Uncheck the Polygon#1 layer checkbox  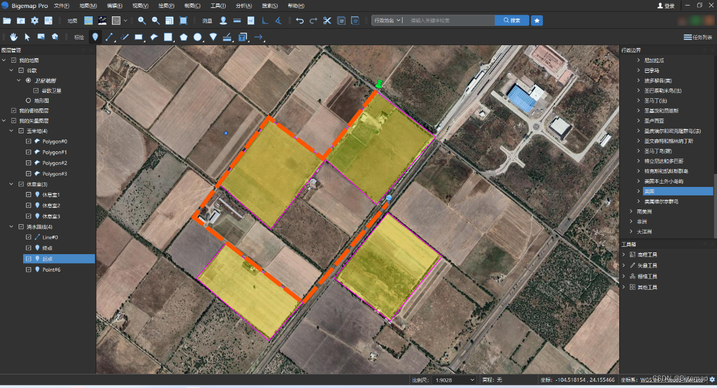(29, 152)
